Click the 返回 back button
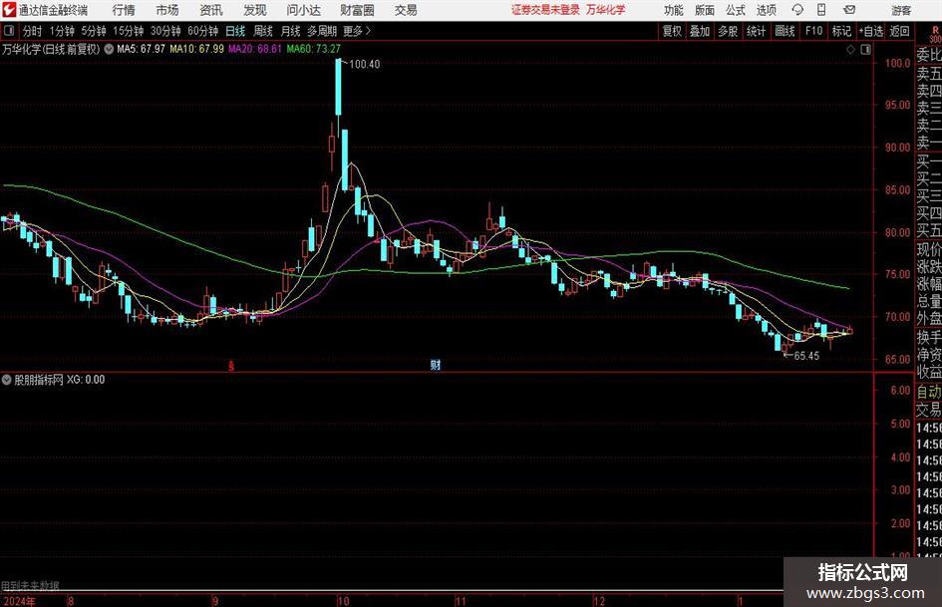The width and height of the screenshot is (942, 607). 899,31
